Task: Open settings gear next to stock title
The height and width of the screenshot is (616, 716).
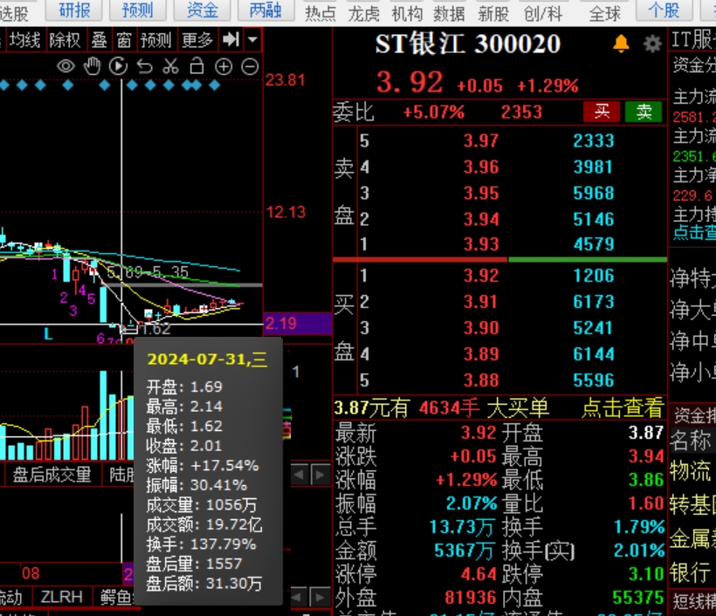Action: [x=652, y=44]
